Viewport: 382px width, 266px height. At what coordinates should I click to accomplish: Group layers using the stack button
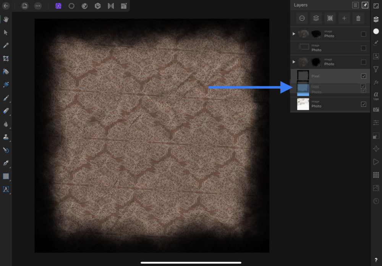click(316, 18)
